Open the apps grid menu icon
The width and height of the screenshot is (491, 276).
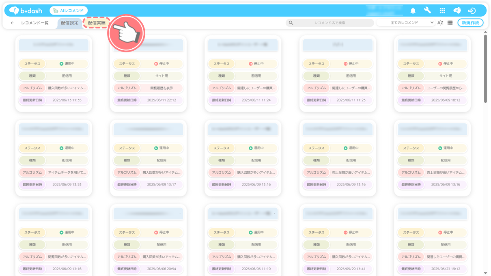pyautogui.click(x=442, y=11)
